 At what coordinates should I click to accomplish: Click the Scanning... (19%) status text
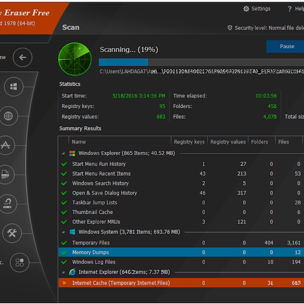(x=129, y=50)
